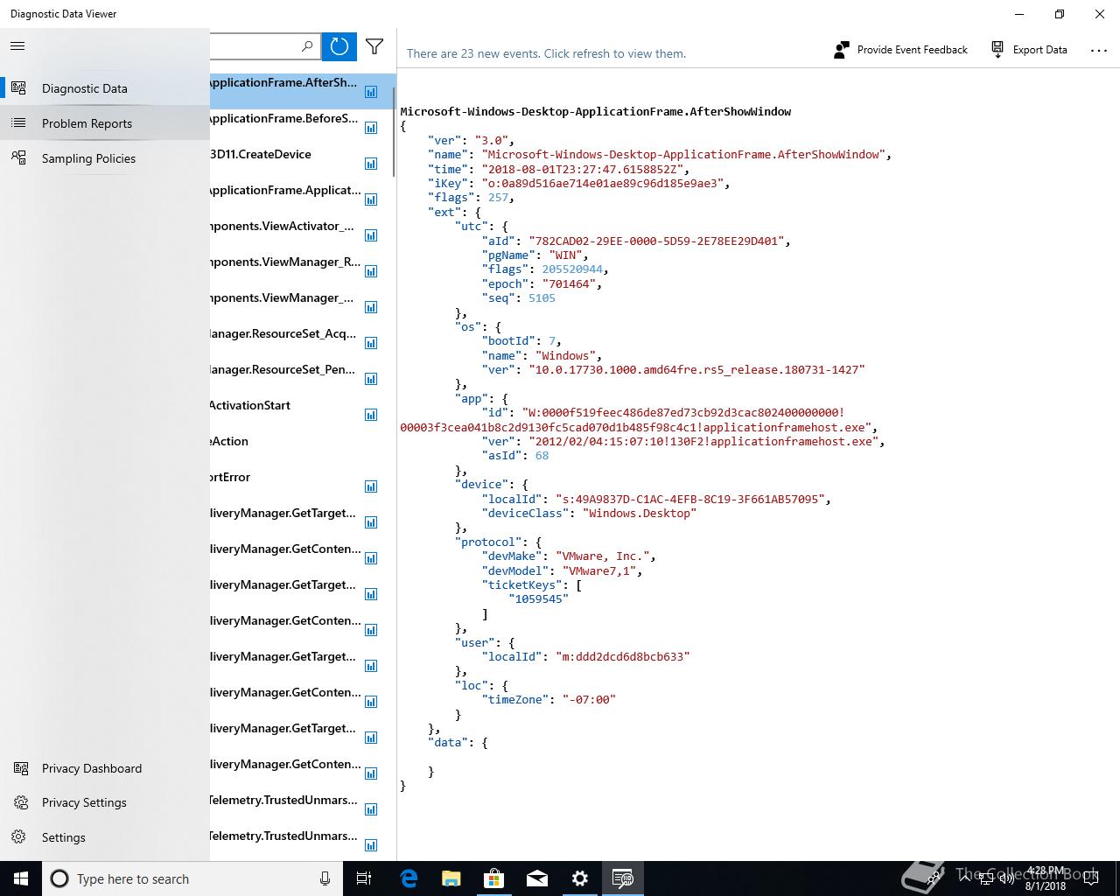Image resolution: width=1120 pixels, height=896 pixels.
Task: Select the ApplicationFrame.BeforeS... event text
Action: 283,118
